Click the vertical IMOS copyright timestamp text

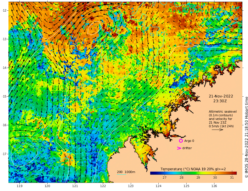coord(246,137)
